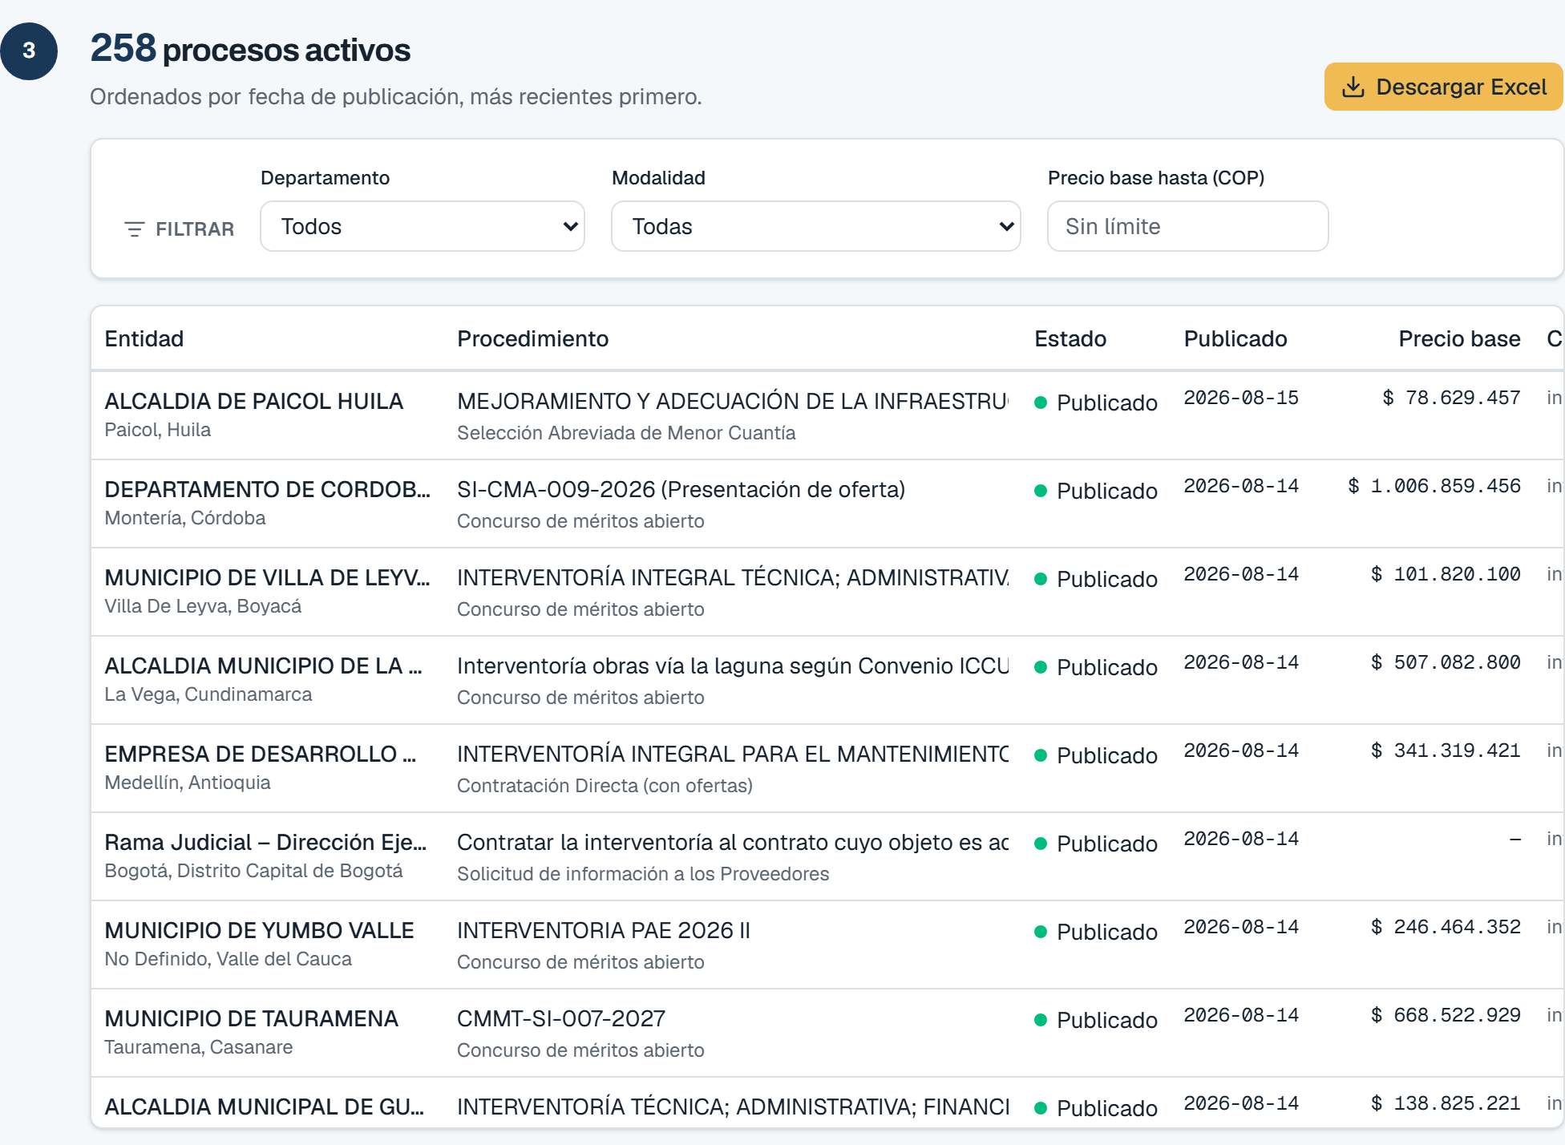Screen dimensions: 1565x1145
Task: Click INTERVENTORÍA INTEGRAL TÉCNICA; ADMINISTRATIV procedure
Action: point(733,577)
